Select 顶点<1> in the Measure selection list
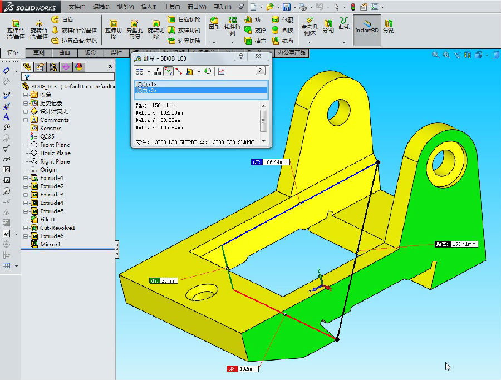 [146, 84]
